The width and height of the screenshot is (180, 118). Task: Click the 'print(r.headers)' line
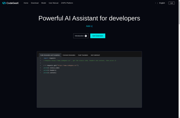pyautogui.click(x=50, y=70)
